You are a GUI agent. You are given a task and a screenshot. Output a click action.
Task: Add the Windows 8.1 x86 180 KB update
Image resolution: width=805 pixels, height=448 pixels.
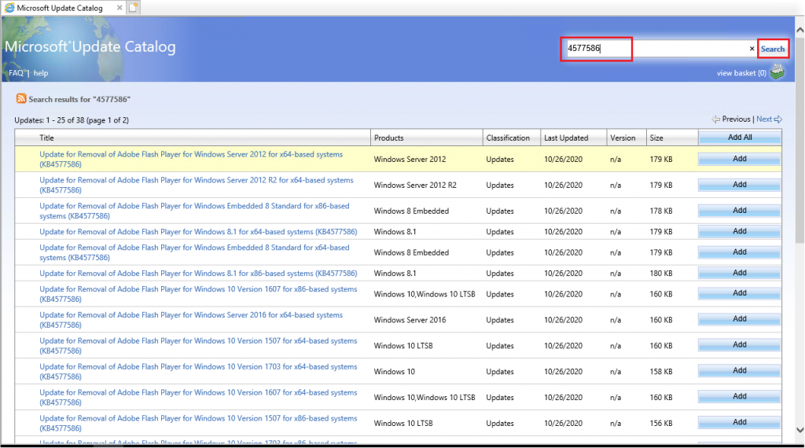coord(740,273)
